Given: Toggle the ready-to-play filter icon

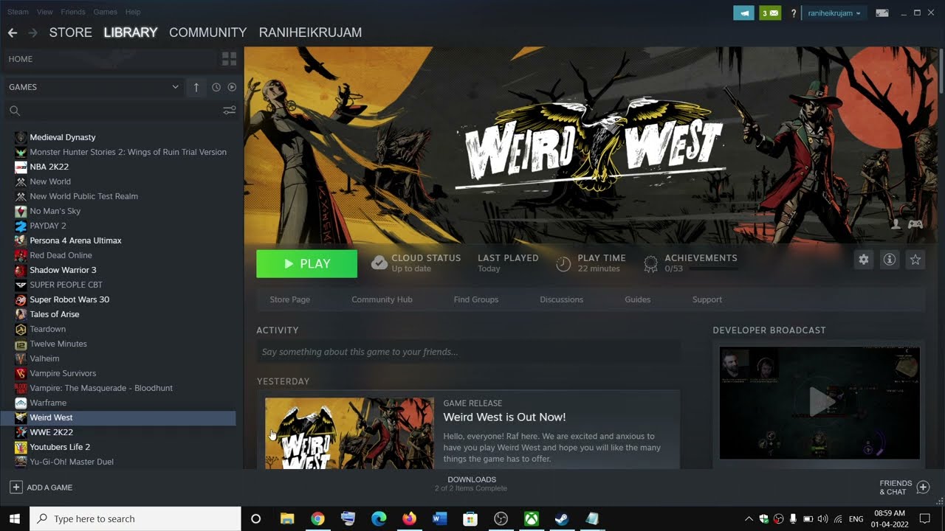Looking at the screenshot, I should (x=232, y=87).
